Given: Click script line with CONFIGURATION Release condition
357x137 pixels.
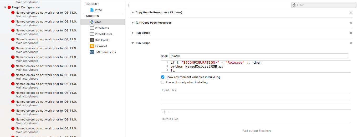Looking at the screenshot, I should [x=216, y=63].
